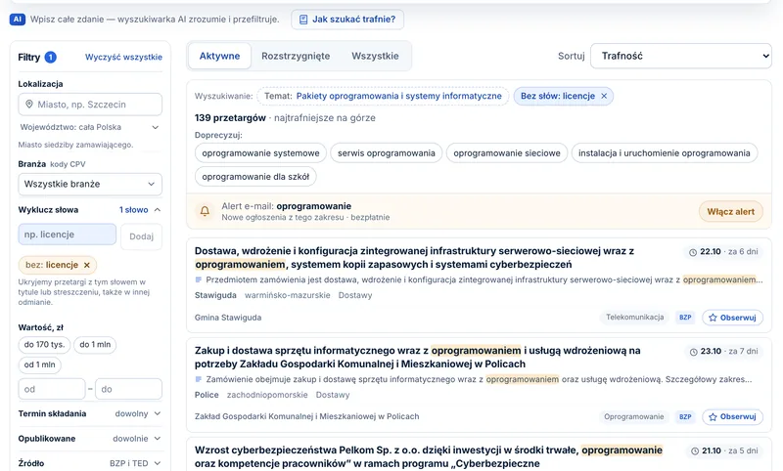This screenshot has width=783, height=471.
Task: Focus the minimum value 'od' field
Action: coord(52,389)
